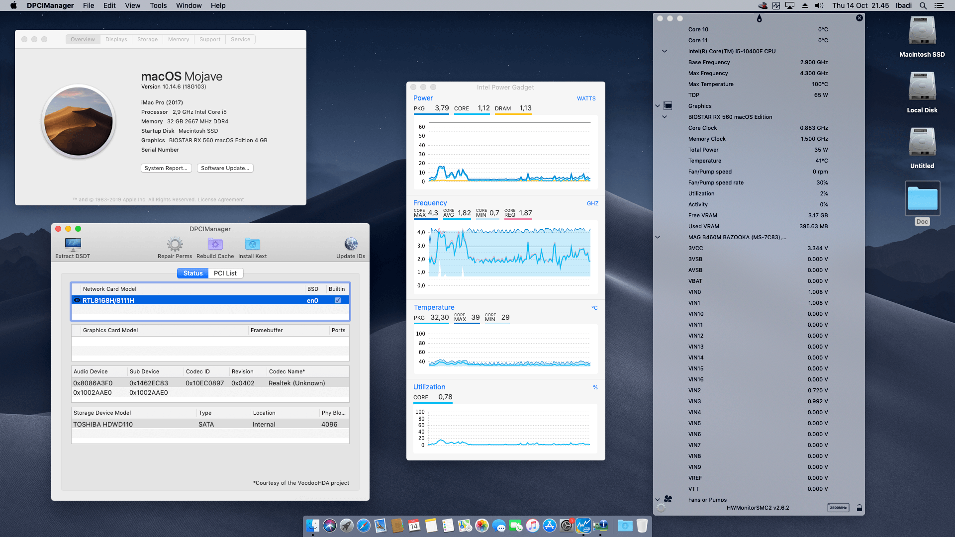The image size is (955, 537).
Task: Select audio device row 0x1002AAE0
Action: 210,392
